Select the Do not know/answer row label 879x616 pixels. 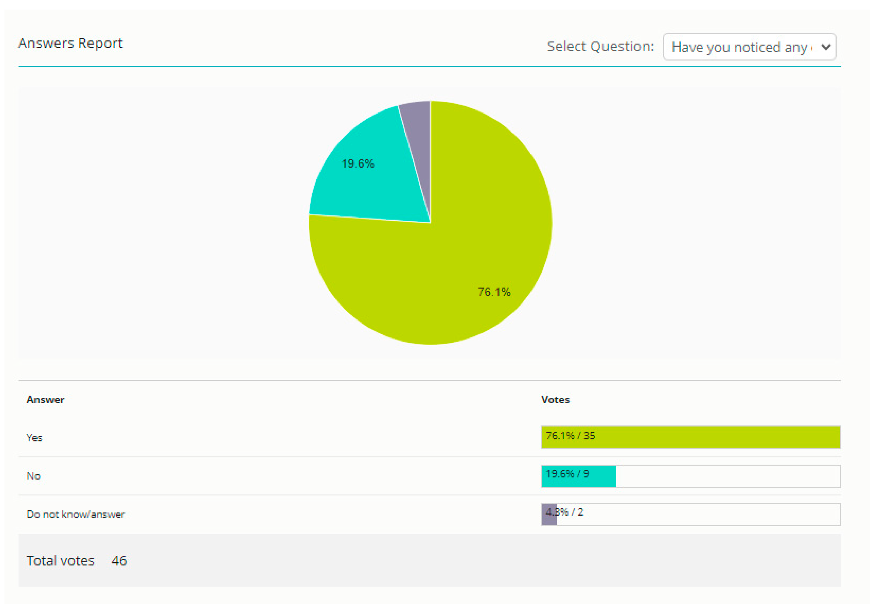point(75,515)
